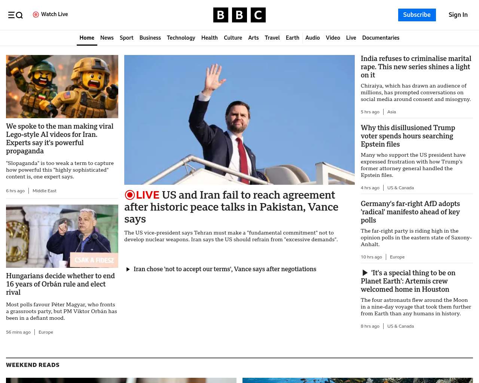Image resolution: width=479 pixels, height=383 pixels.
Task: Open the News section
Action: click(x=107, y=38)
